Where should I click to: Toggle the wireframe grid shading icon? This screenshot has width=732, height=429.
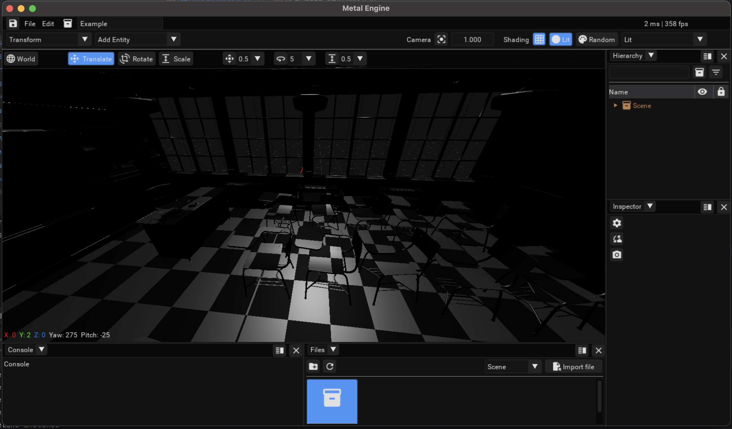(539, 40)
